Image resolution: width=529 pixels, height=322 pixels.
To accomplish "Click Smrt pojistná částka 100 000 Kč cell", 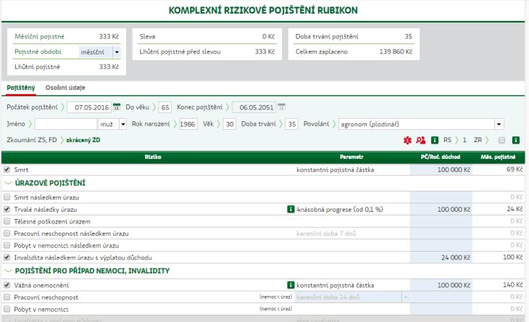I will [441, 170].
